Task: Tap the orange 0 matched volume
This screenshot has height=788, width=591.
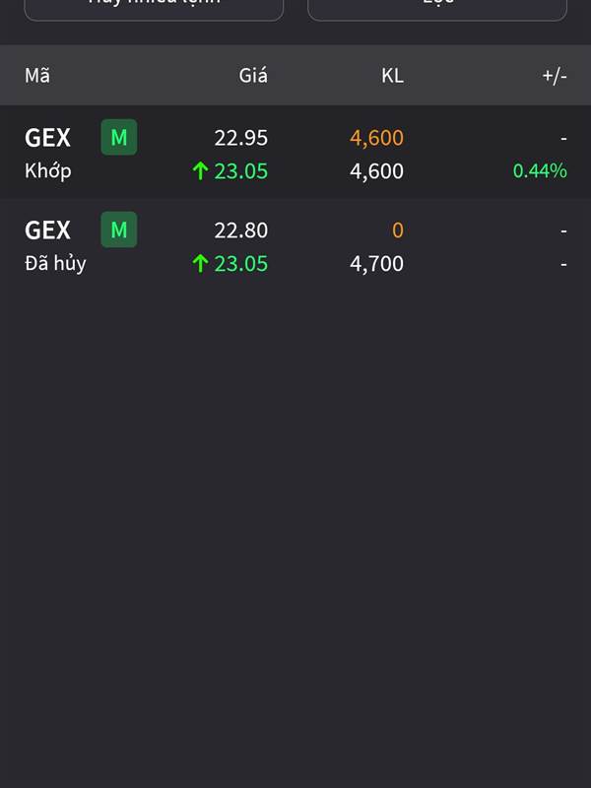Action: tap(398, 230)
